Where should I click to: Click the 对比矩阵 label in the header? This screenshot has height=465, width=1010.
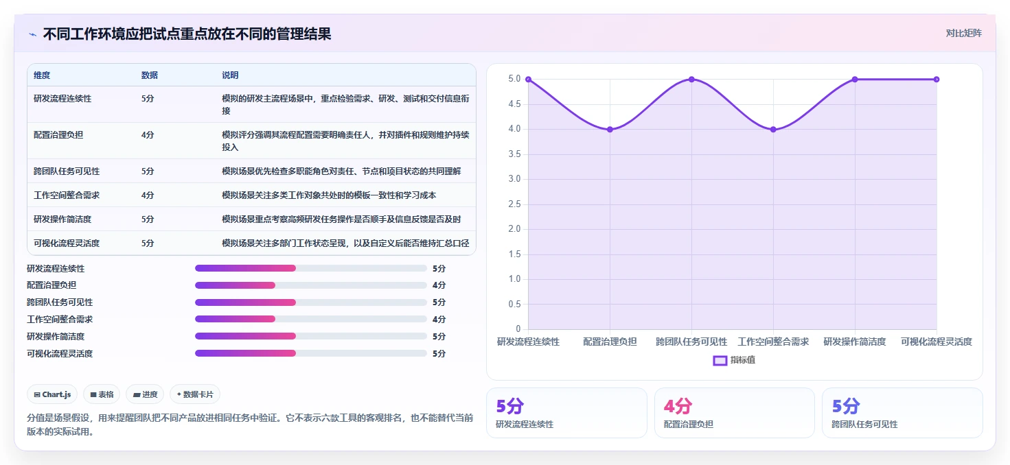click(963, 34)
